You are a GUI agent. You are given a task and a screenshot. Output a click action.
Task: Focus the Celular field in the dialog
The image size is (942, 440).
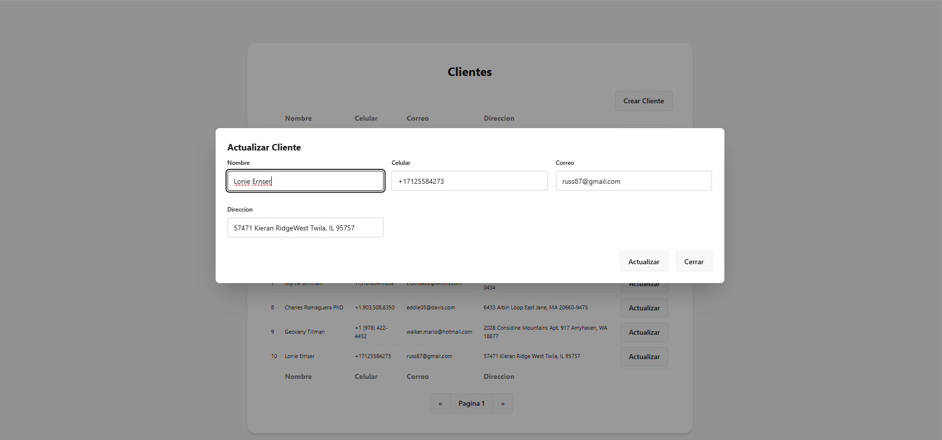469,181
